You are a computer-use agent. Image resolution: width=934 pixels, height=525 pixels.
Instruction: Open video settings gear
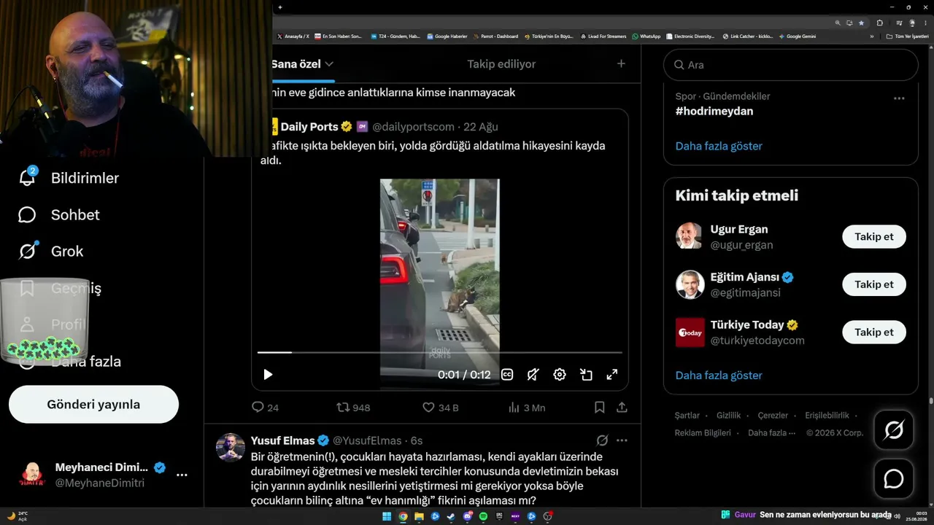(x=560, y=375)
